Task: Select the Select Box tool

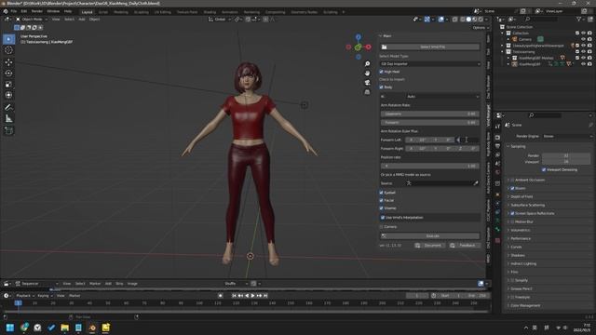Action: (8, 39)
